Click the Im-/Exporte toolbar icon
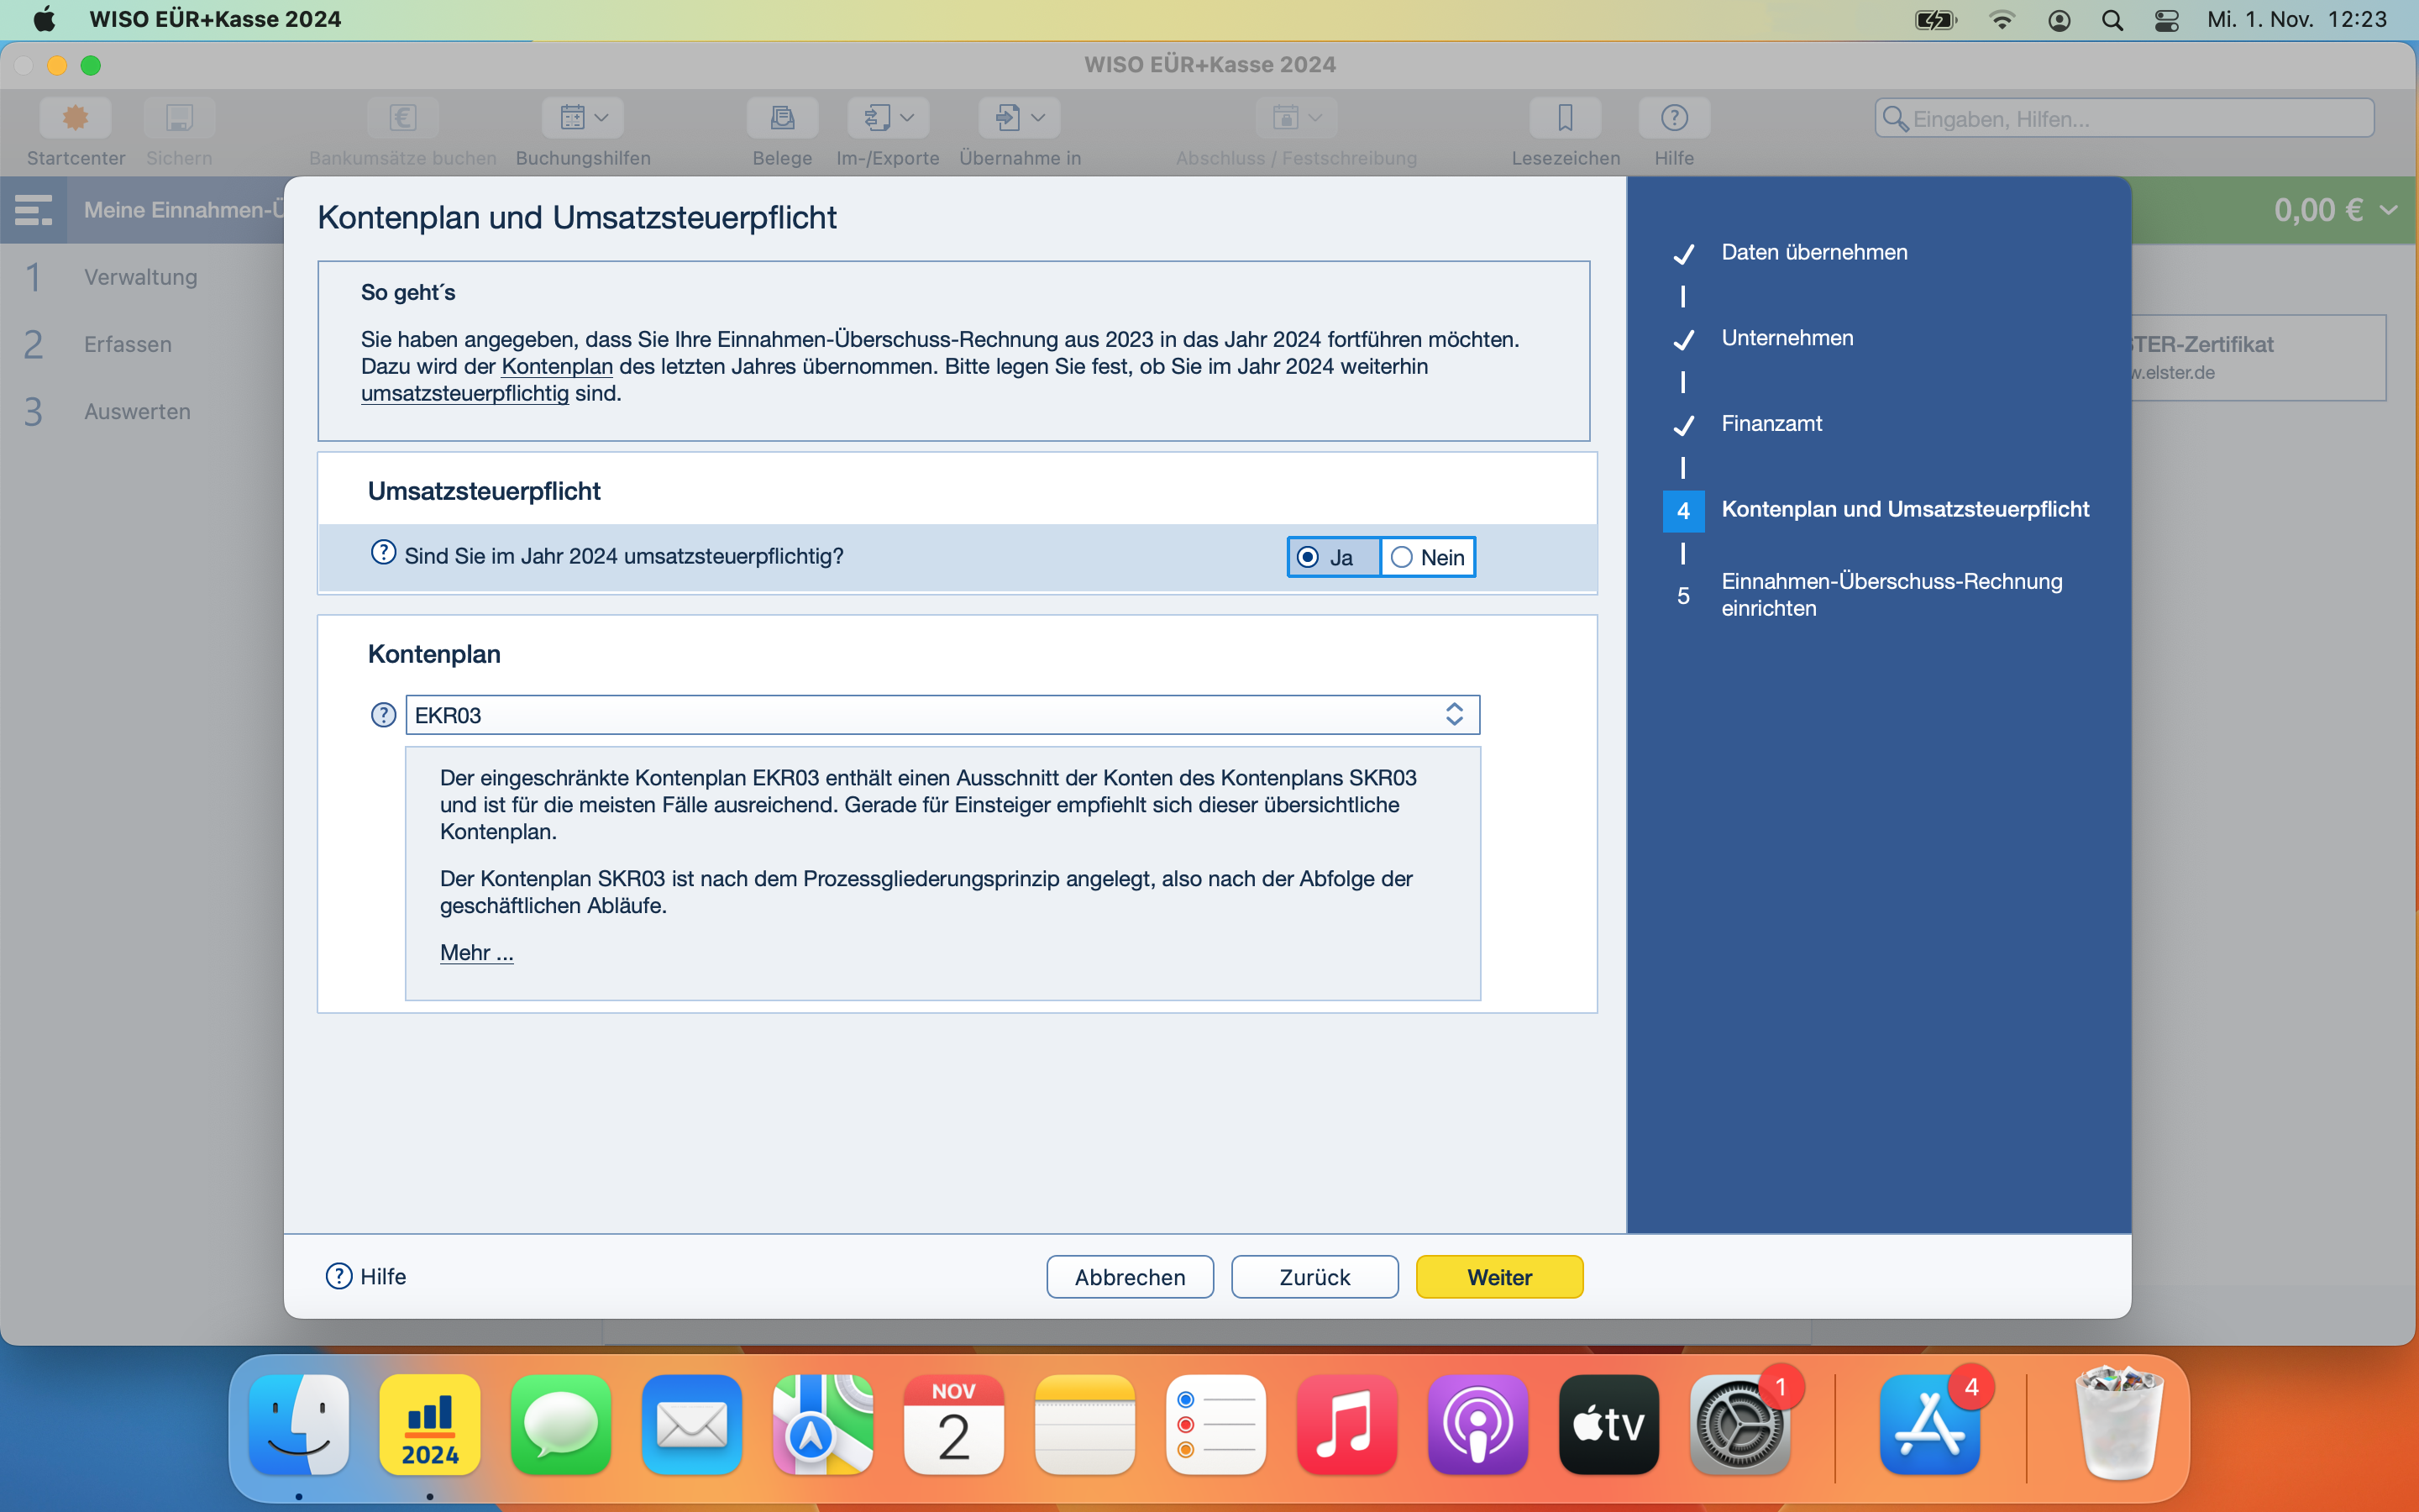2419x1512 pixels. pos(878,118)
